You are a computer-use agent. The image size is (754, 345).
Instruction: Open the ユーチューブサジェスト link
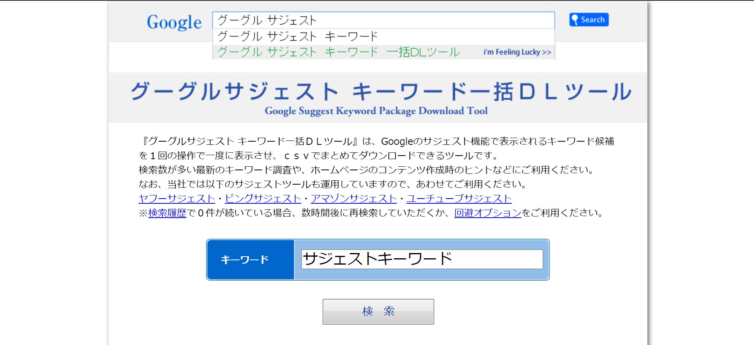point(459,199)
